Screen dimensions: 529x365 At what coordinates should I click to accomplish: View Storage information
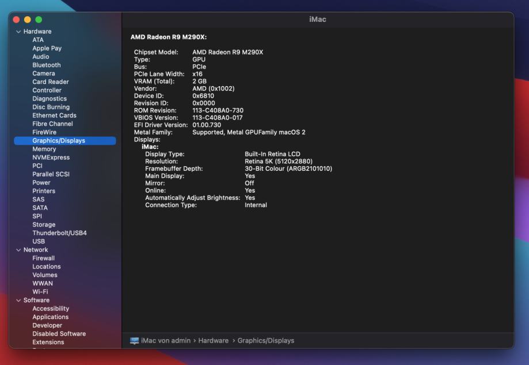coord(44,225)
